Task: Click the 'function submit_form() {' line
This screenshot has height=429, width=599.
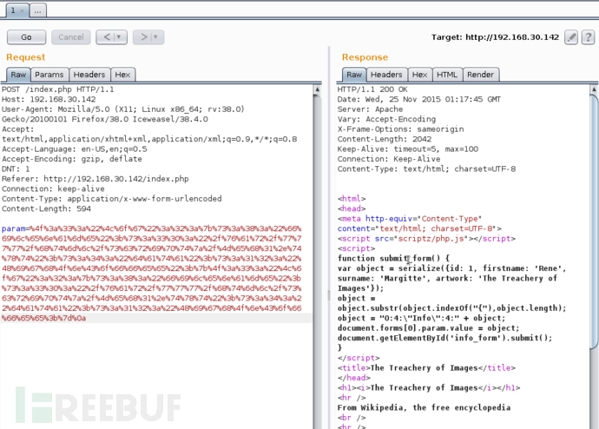Action: tap(393, 258)
